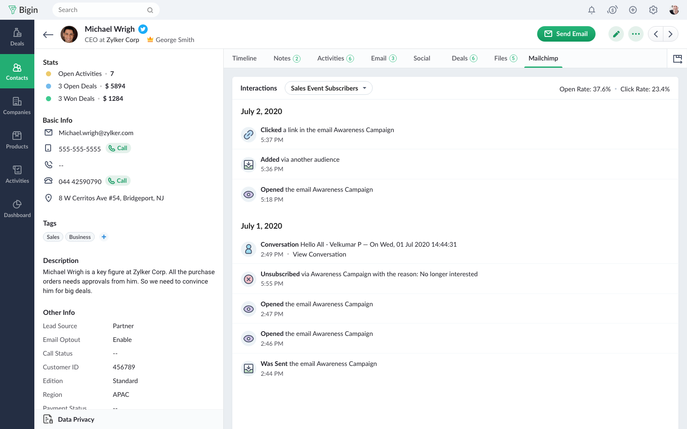
Task: Call the mobile number 555-555-5555
Action: click(x=118, y=148)
